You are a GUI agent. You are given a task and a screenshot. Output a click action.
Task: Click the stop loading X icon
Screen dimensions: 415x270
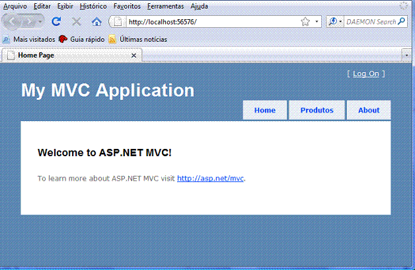tap(76, 22)
